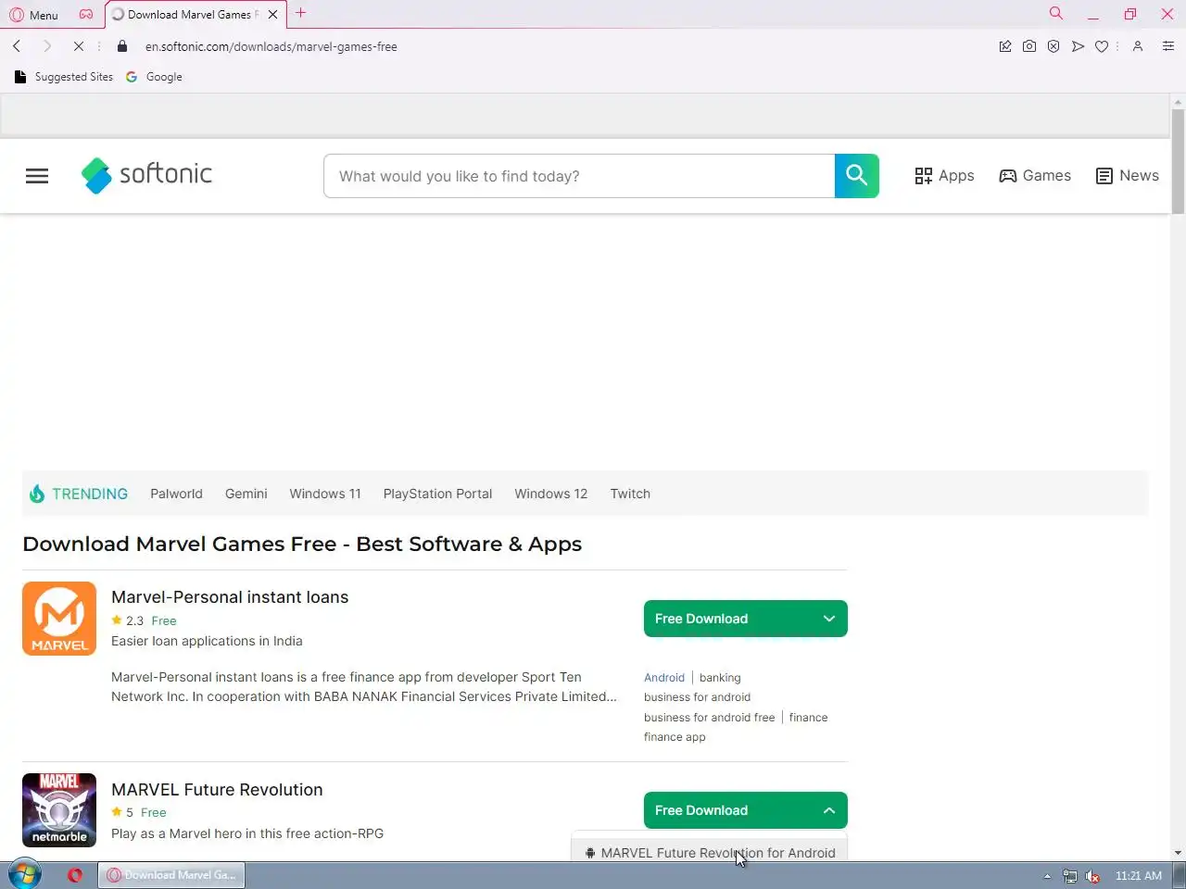Click the Opera icon in taskbar
1186x889 pixels.
tap(75, 875)
